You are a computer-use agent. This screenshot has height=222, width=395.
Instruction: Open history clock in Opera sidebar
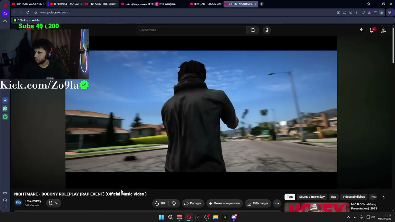click(5, 200)
